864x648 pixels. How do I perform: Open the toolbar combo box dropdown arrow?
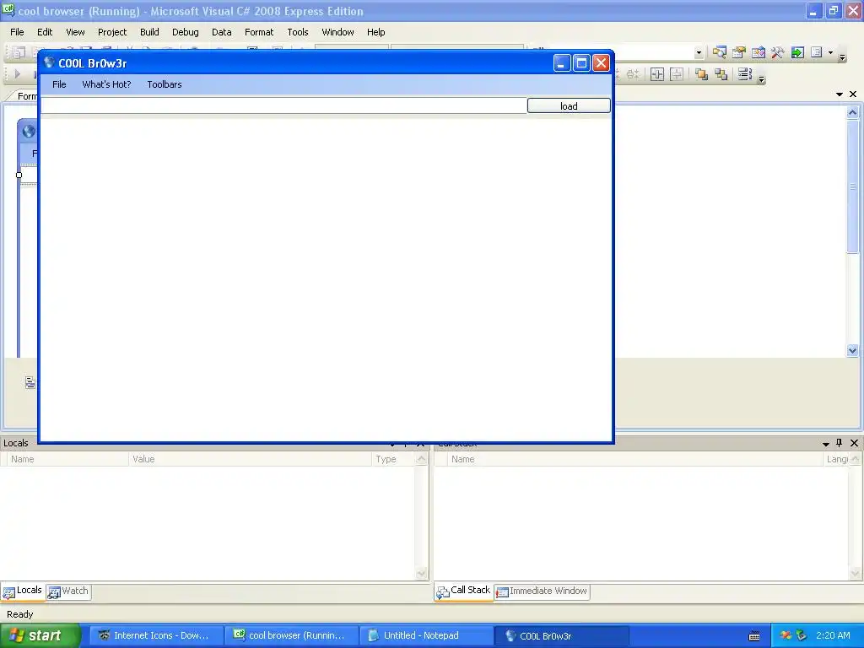(699, 53)
